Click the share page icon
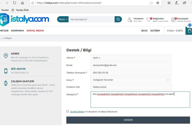This screenshot has height=127, width=192. coord(184,3)
